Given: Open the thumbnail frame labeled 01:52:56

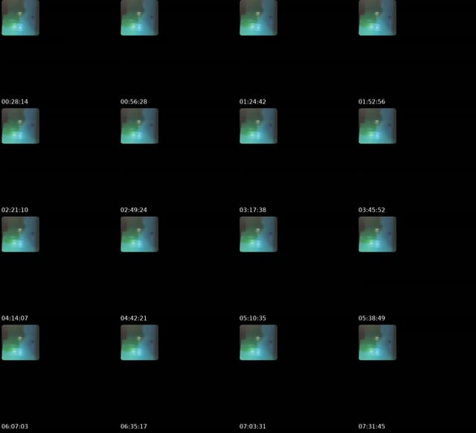Looking at the screenshot, I should 377,18.
